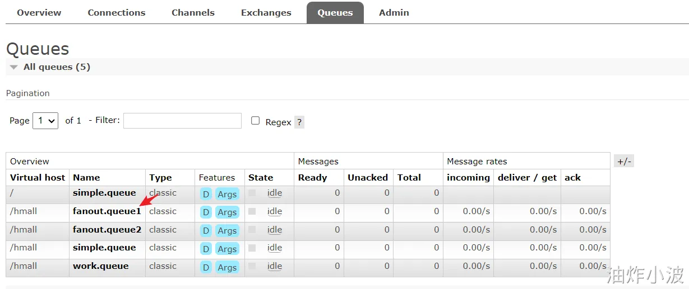689x289 pixels.
Task: Open the fanout.queue2 queue link
Action: pyautogui.click(x=107, y=230)
